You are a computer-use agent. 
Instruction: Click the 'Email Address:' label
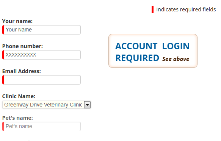[x=22, y=71]
